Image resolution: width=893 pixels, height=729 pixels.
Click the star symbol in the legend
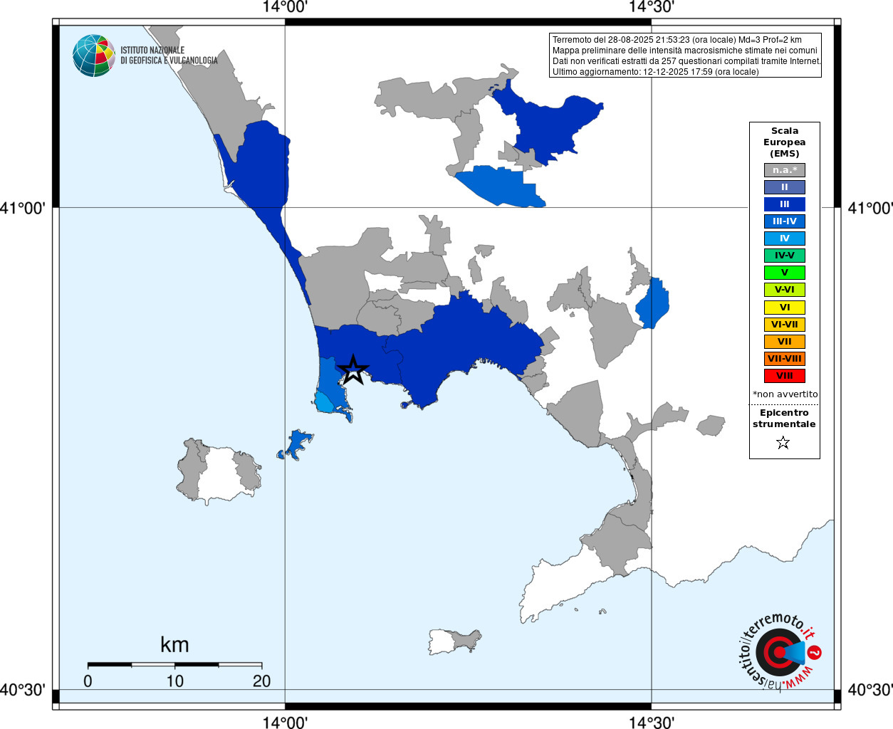click(783, 443)
